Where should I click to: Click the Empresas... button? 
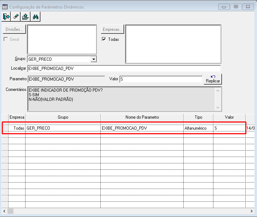tap(112, 29)
